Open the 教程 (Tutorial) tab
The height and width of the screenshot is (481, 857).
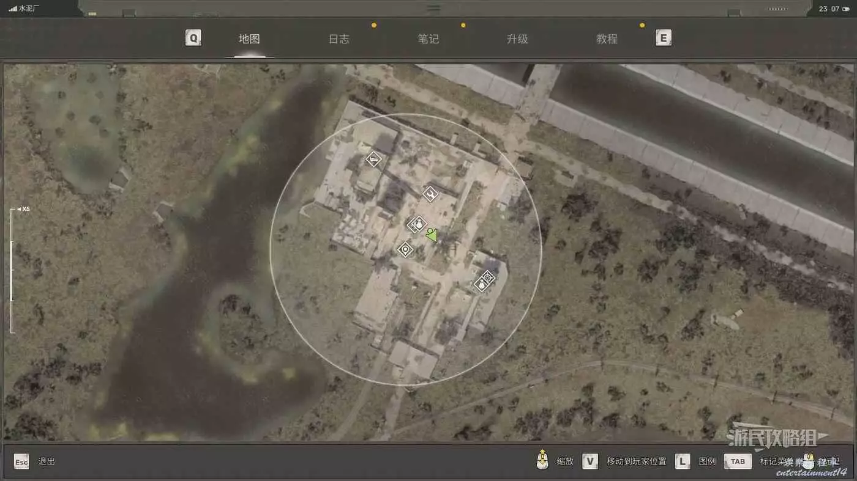click(x=607, y=39)
